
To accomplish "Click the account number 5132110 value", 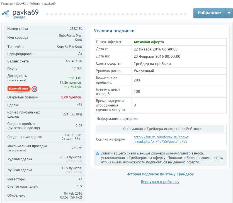I will (x=76, y=28).
